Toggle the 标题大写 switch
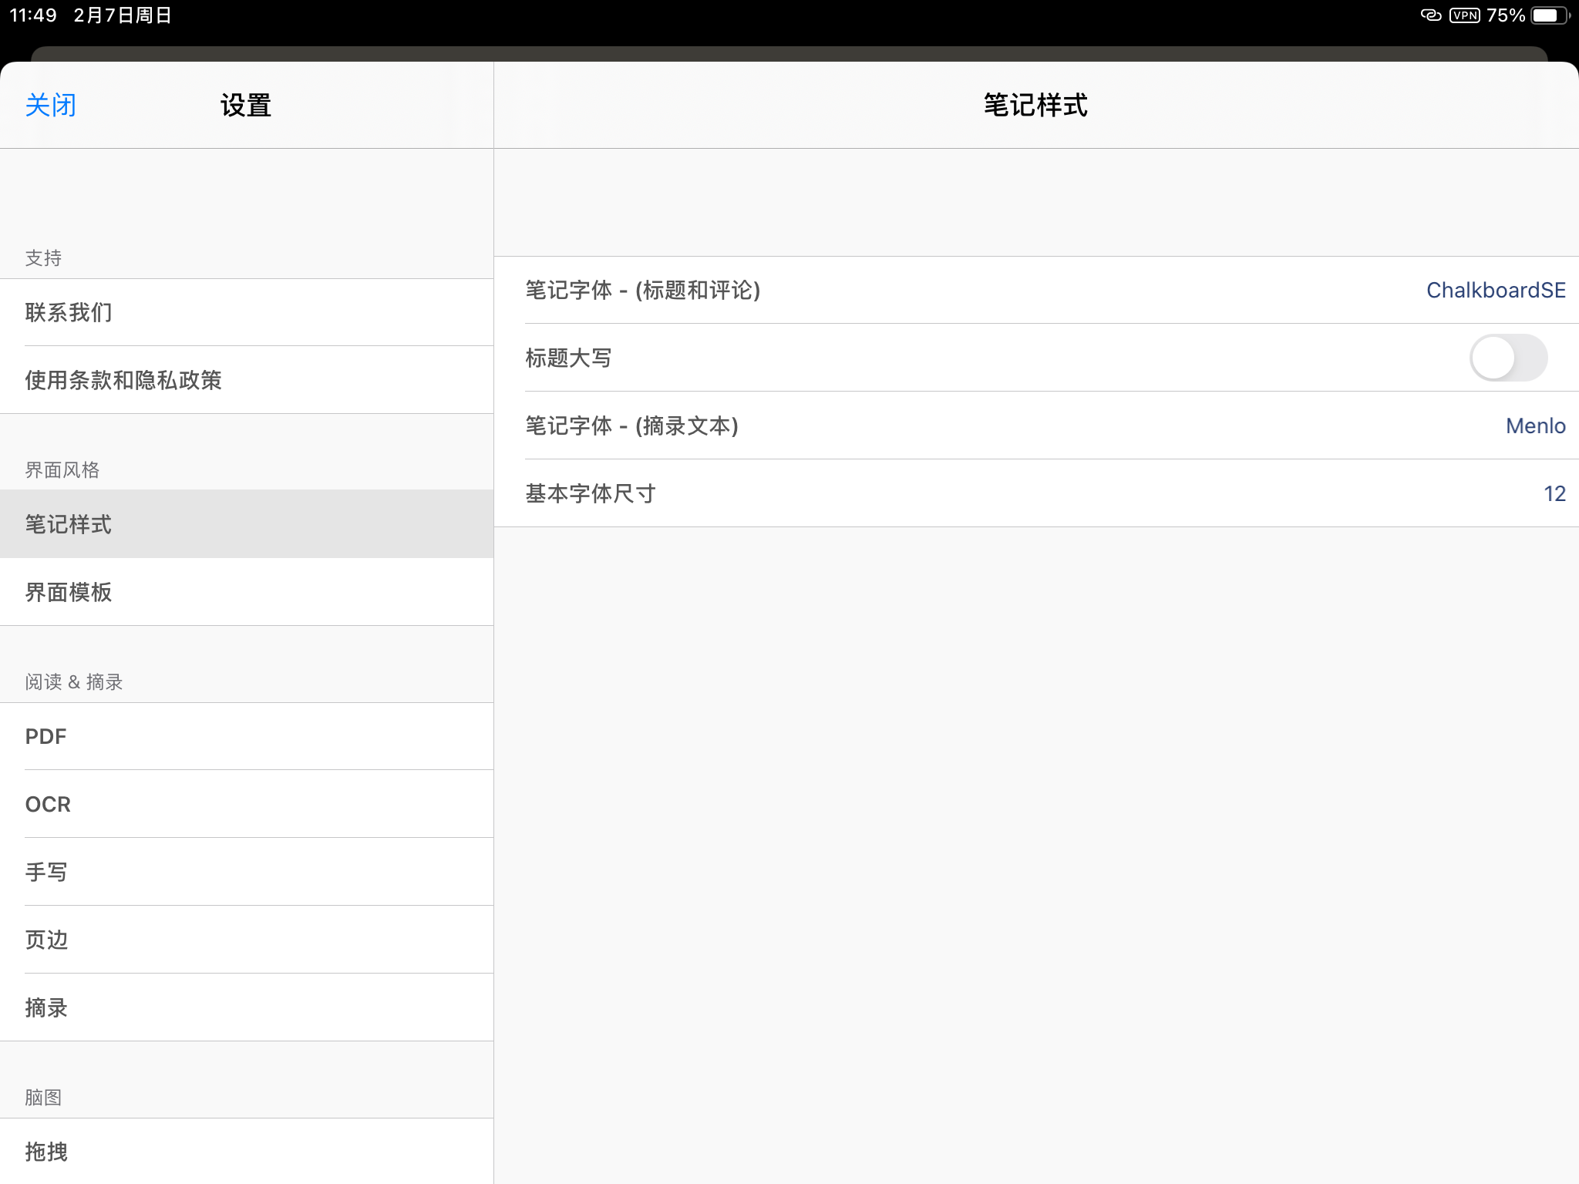 (x=1507, y=358)
